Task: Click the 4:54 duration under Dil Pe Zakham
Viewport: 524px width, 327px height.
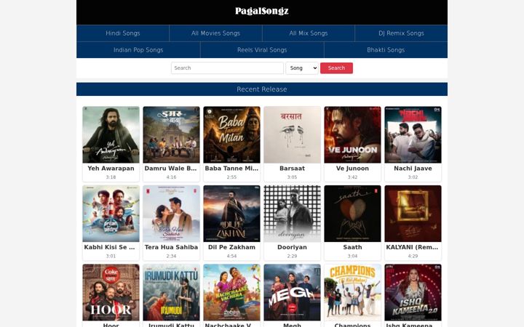Action: click(x=231, y=257)
